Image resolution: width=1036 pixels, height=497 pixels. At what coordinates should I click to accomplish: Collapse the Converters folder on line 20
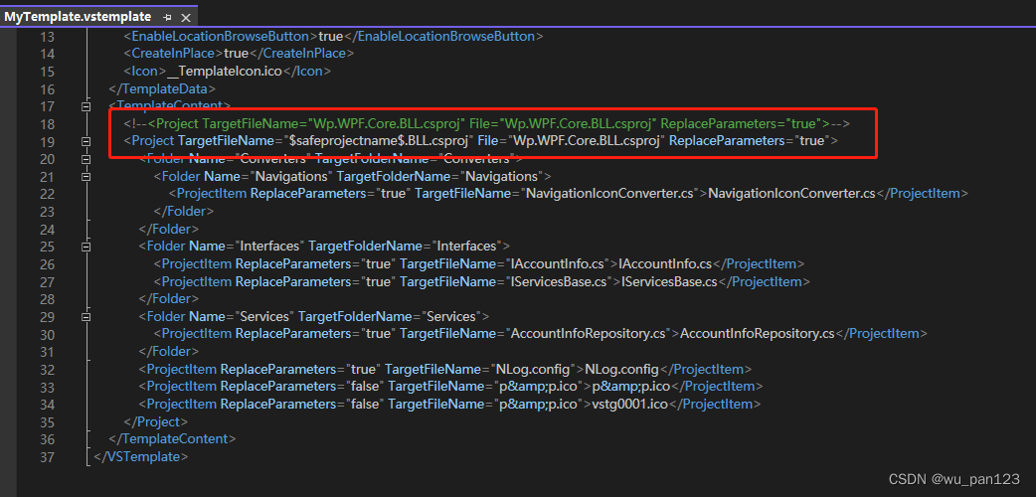point(86,158)
